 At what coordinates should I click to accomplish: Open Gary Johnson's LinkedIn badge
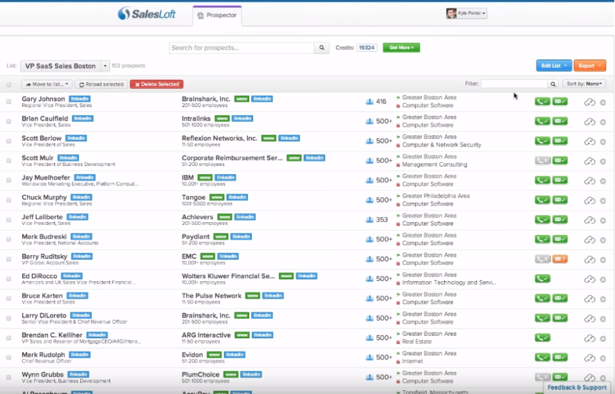(80, 99)
